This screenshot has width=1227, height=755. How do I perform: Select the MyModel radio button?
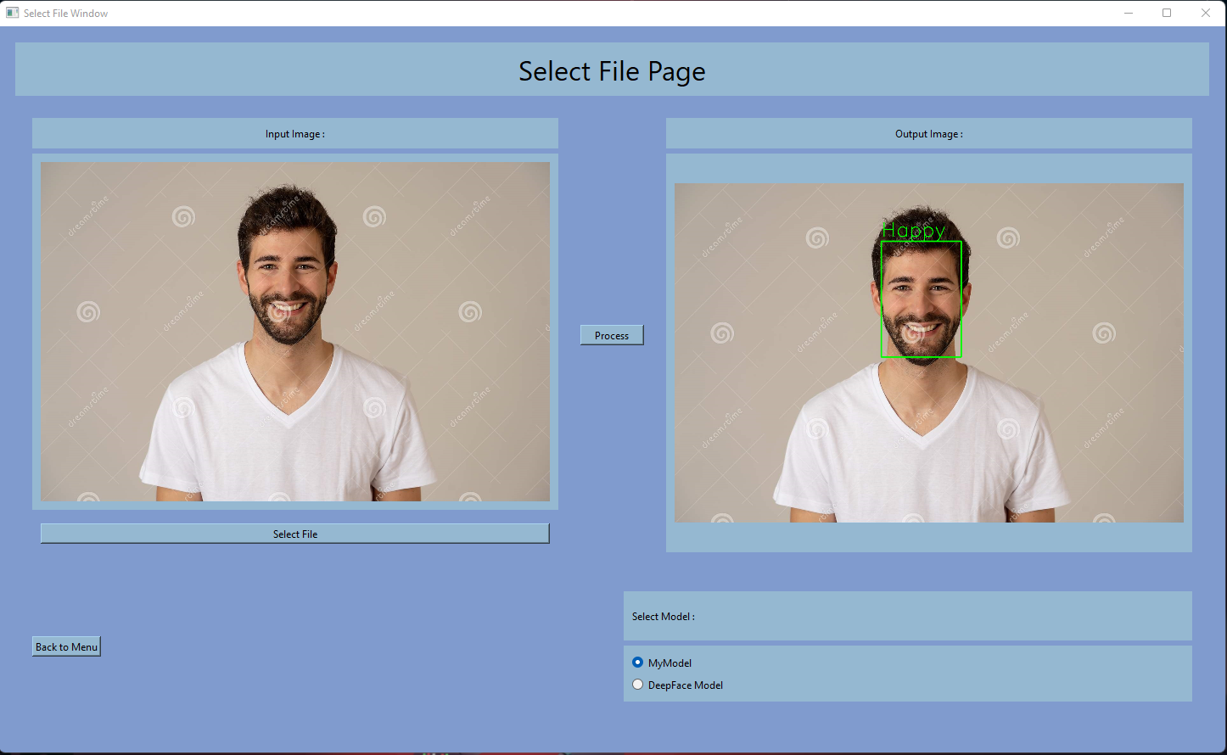(x=637, y=663)
